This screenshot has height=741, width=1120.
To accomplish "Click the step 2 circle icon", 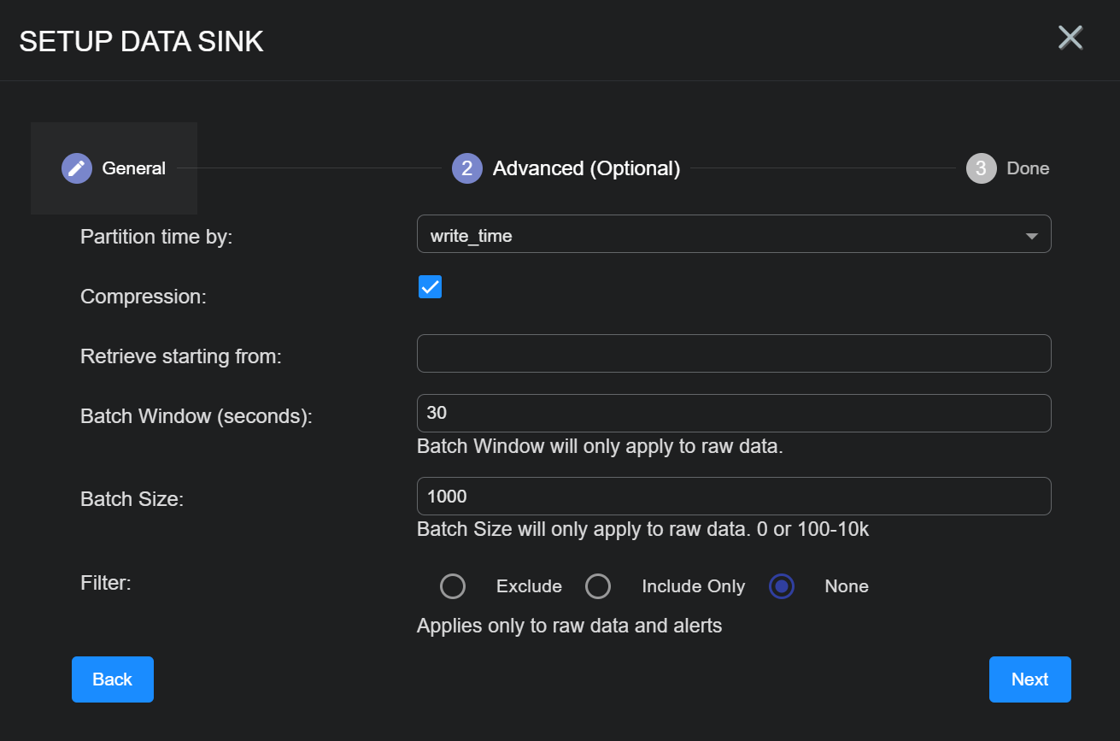I will [x=466, y=168].
